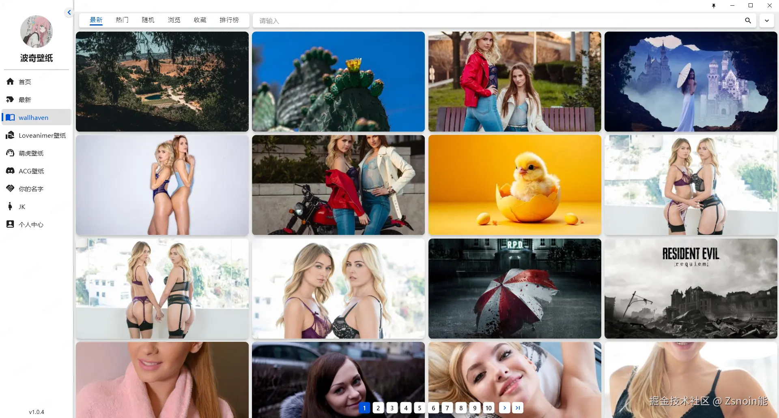Go to page 5
This screenshot has height=418, width=779.
tap(420, 408)
